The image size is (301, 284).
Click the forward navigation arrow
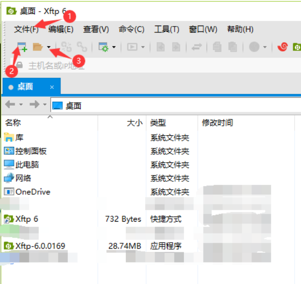point(34,105)
